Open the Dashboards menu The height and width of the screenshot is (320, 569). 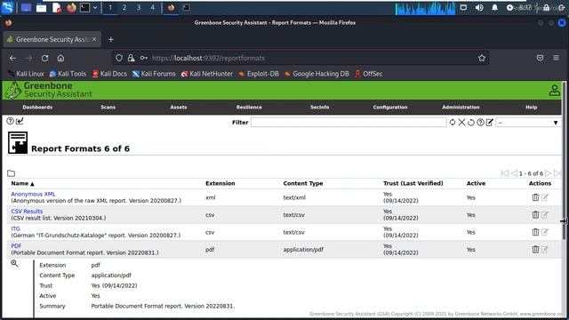37,107
